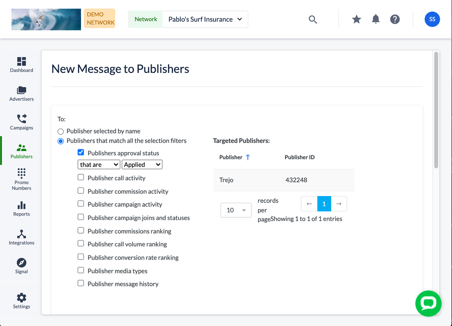Go to Signal in the sidebar
Screen dimensions: 452x326
click(21, 266)
